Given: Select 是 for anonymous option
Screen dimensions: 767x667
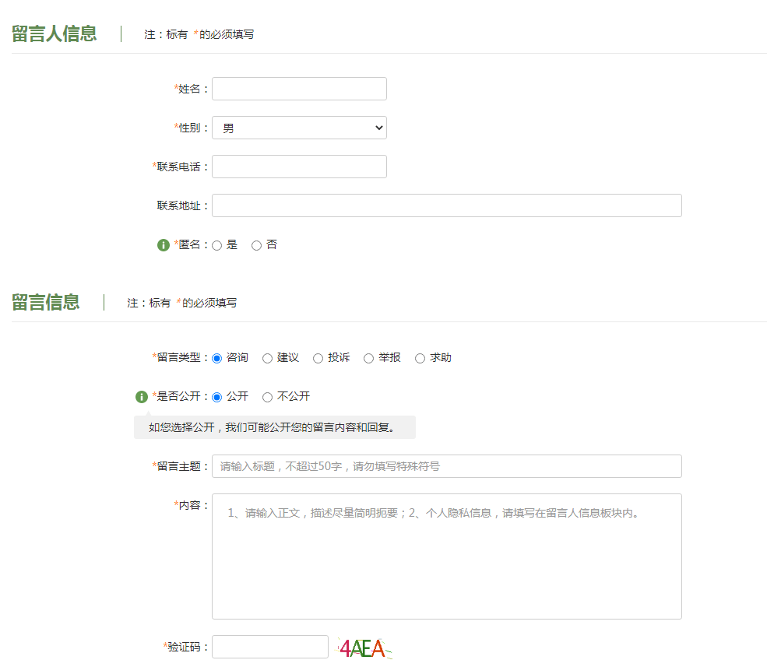Looking at the screenshot, I should pyautogui.click(x=217, y=245).
